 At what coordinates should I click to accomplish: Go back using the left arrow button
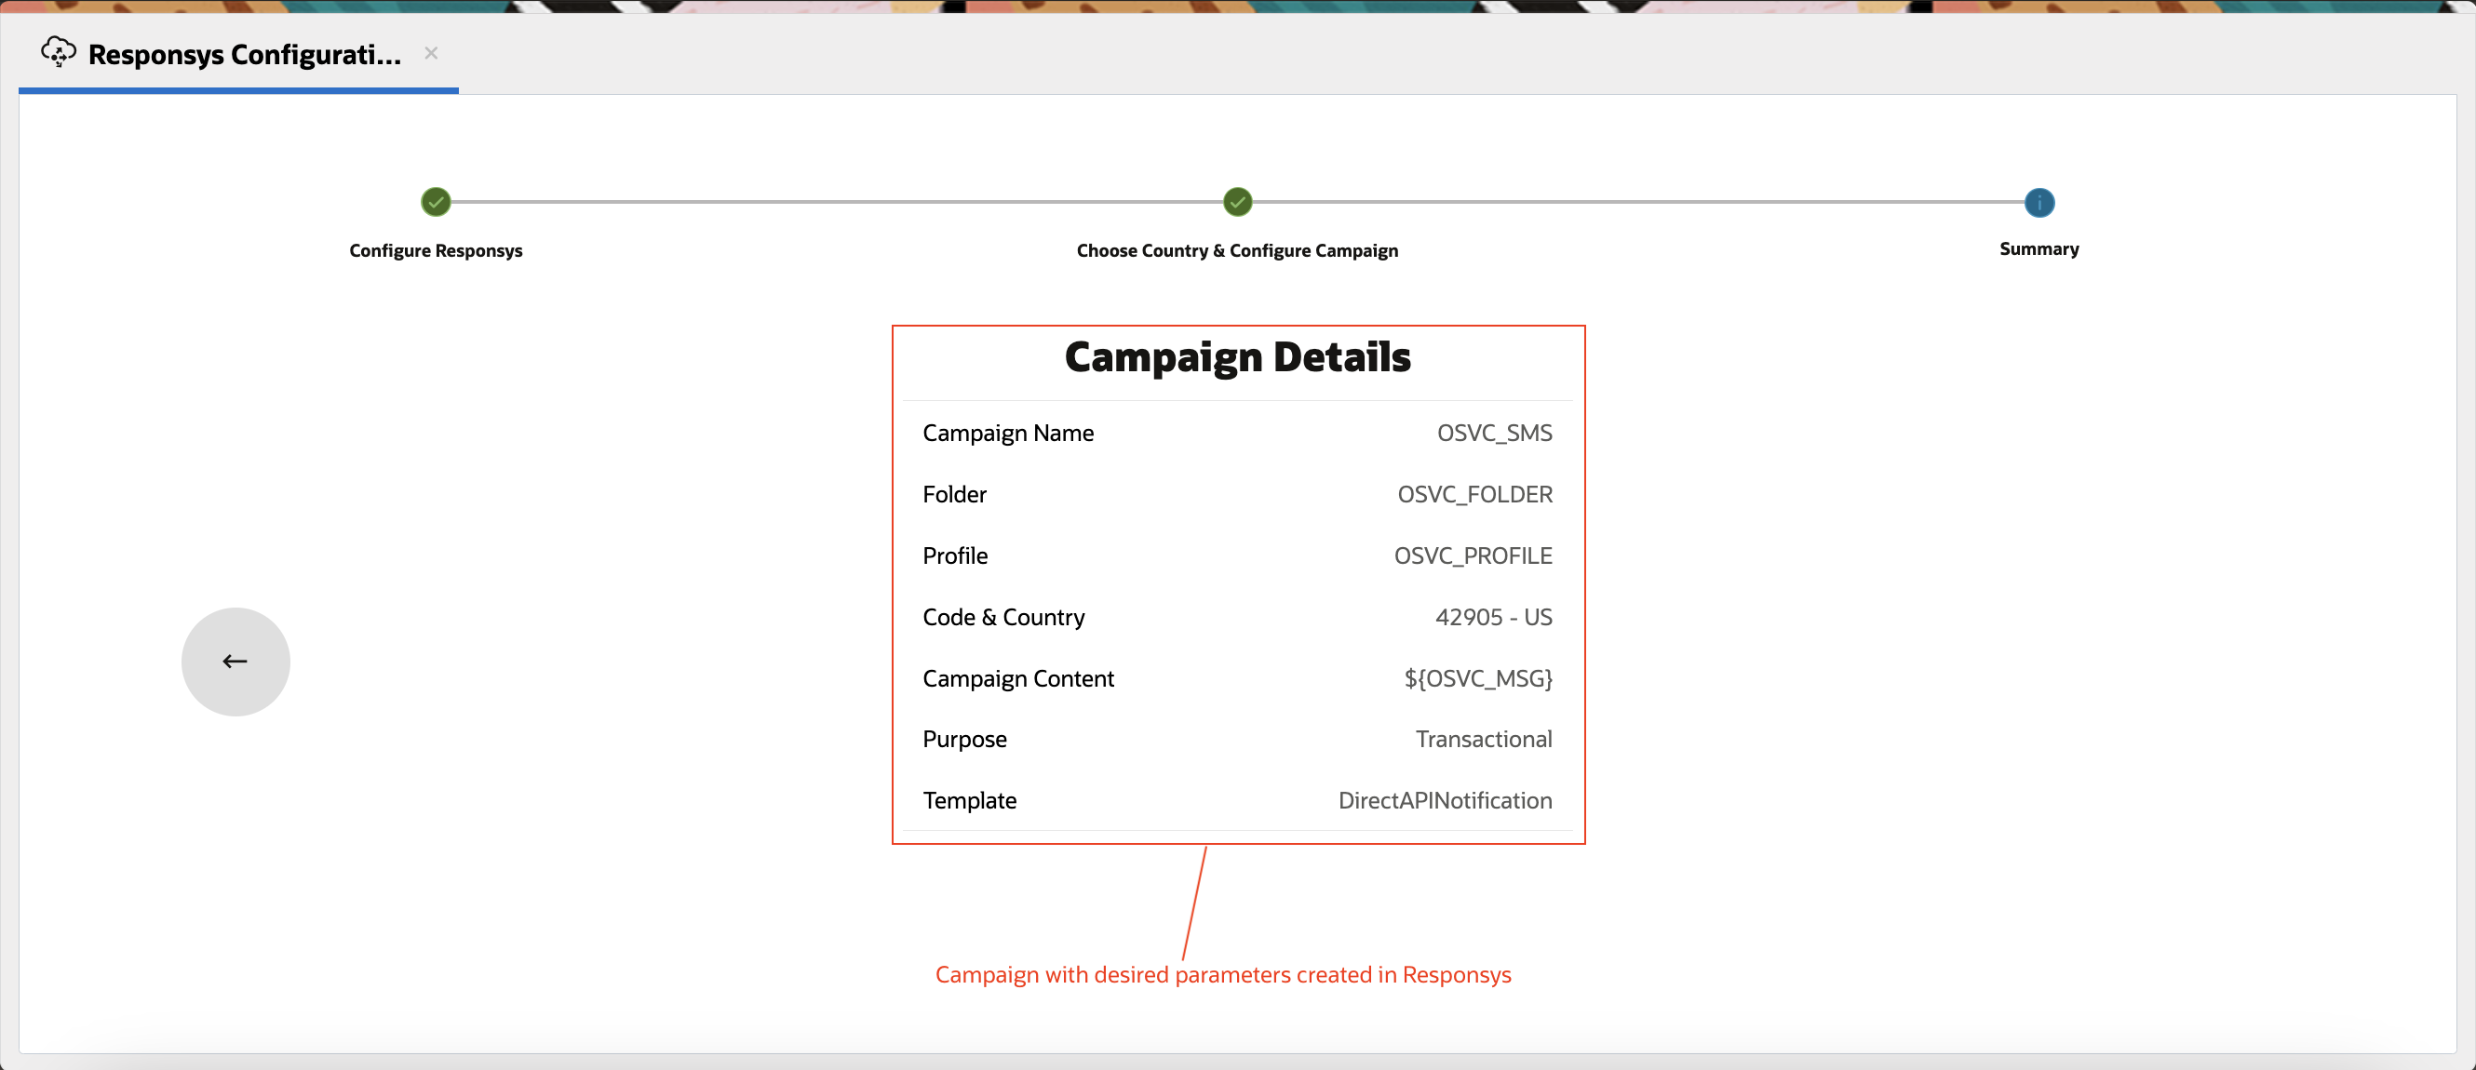pos(235,661)
